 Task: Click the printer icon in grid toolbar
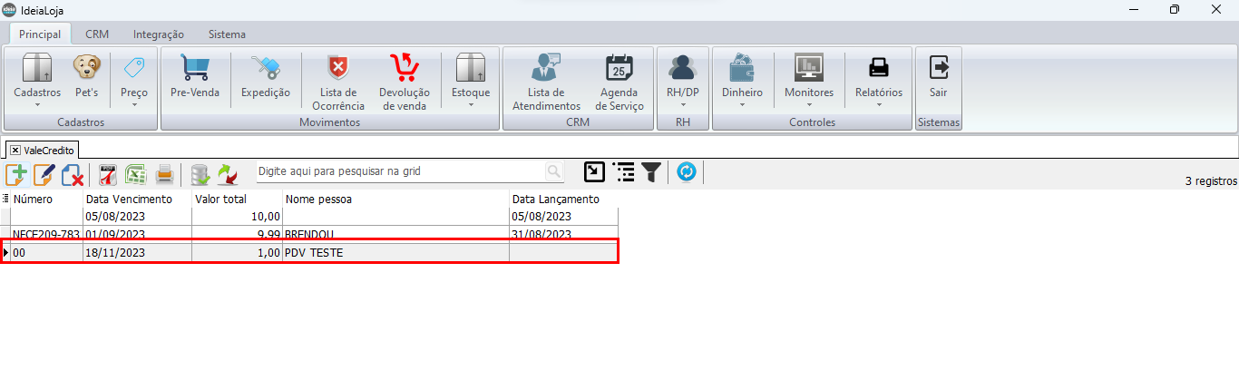point(164,173)
